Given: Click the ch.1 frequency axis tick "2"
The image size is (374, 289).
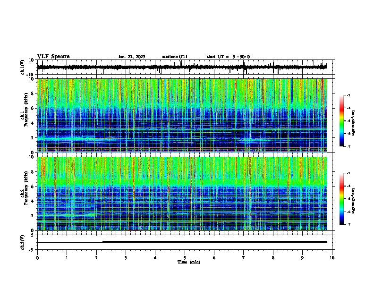Looking at the screenshot, I should point(33,138).
